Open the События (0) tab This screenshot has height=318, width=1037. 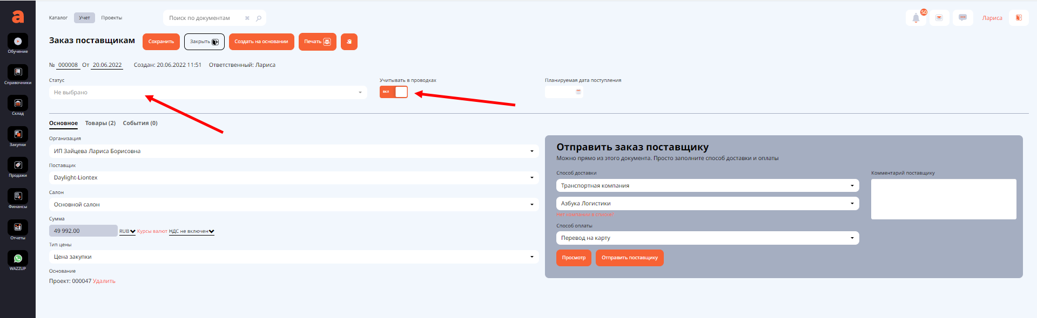coord(140,123)
